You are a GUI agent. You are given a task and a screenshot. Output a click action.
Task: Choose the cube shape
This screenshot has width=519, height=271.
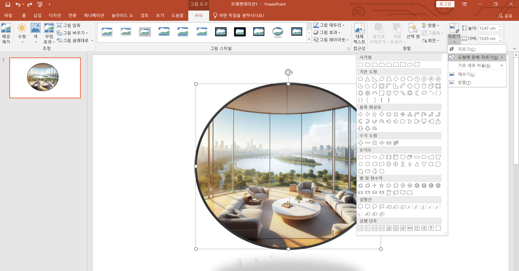[x=431, y=86]
